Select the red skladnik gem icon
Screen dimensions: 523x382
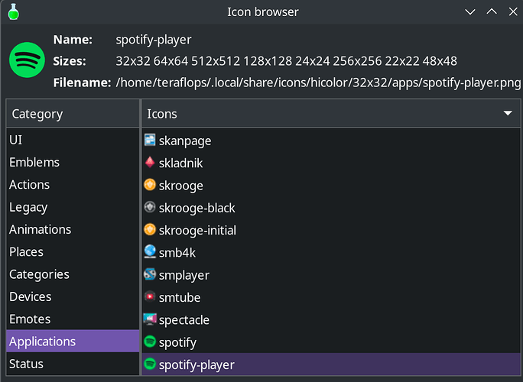pyautogui.click(x=150, y=162)
